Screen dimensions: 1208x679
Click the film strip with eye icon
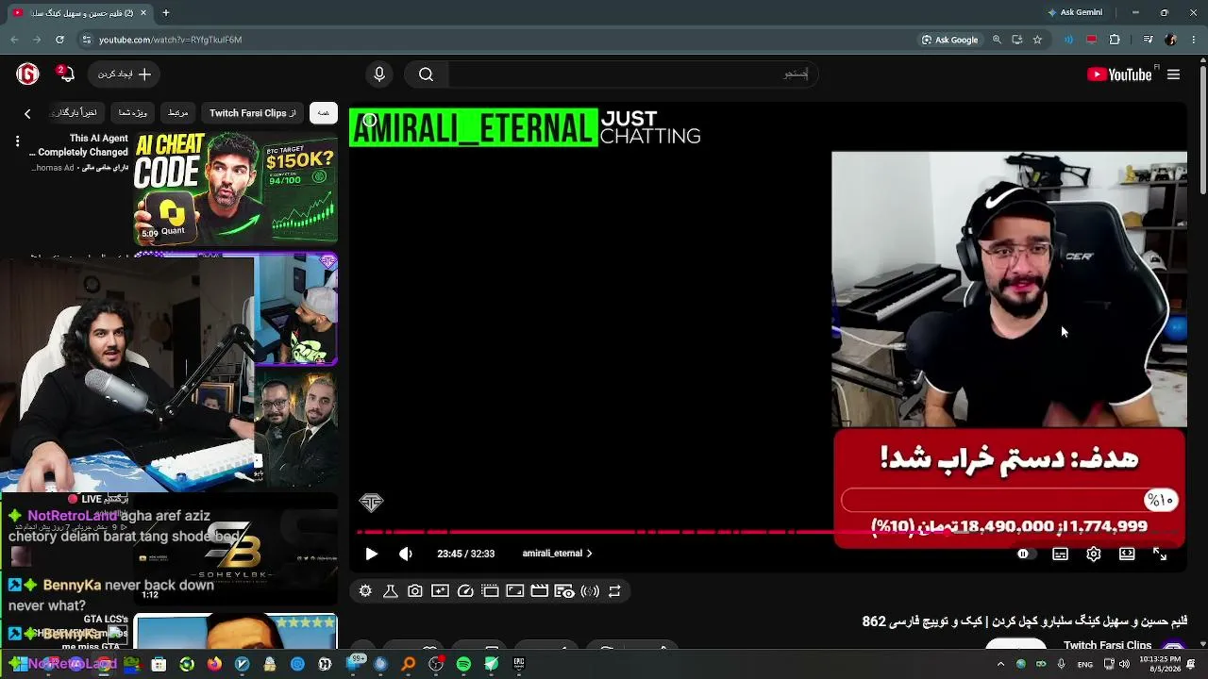pos(564,591)
